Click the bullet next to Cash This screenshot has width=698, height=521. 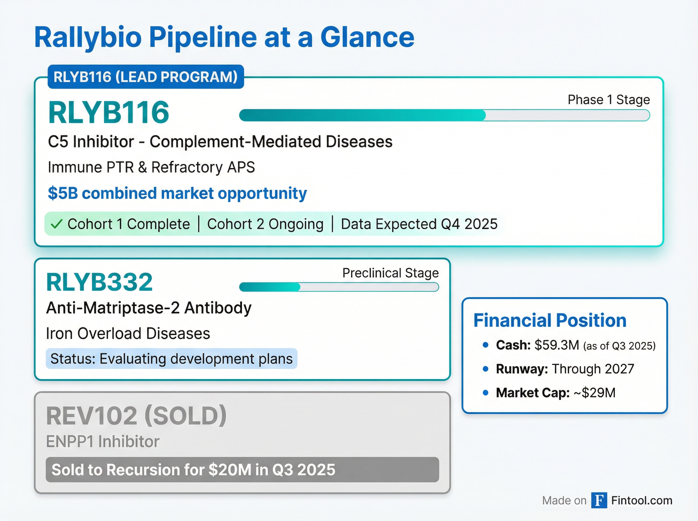click(x=486, y=345)
